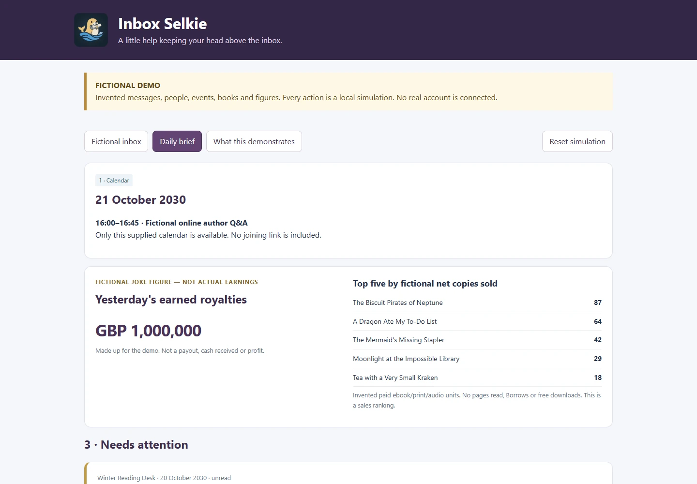Click the 21 October 2030 date heading
Screen dimensions: 697x484
click(141, 200)
